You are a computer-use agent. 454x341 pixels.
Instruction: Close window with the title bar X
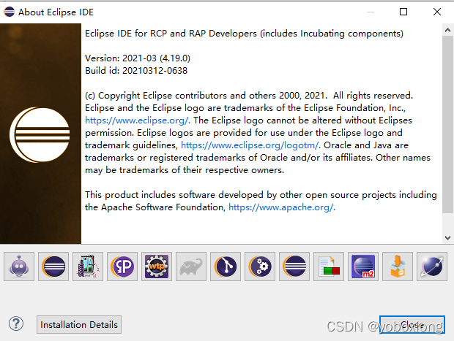point(437,12)
